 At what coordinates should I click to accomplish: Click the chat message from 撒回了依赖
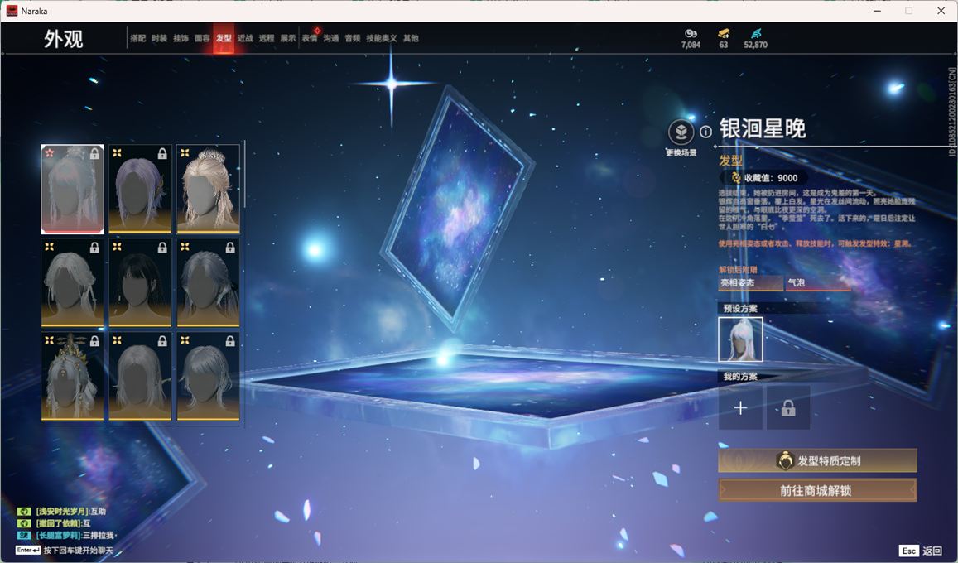coord(54,523)
